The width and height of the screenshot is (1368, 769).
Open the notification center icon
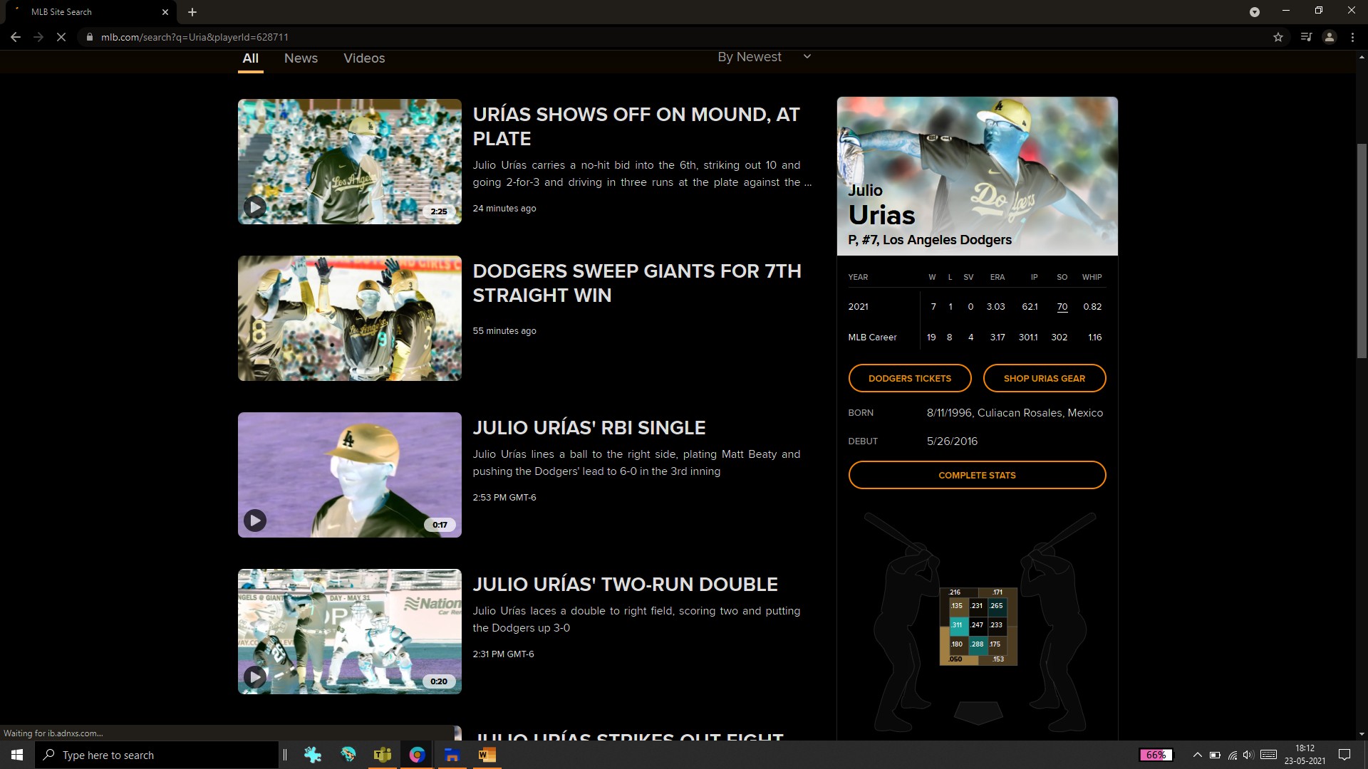coord(1344,755)
